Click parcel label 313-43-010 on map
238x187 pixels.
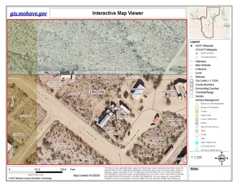[144, 155]
